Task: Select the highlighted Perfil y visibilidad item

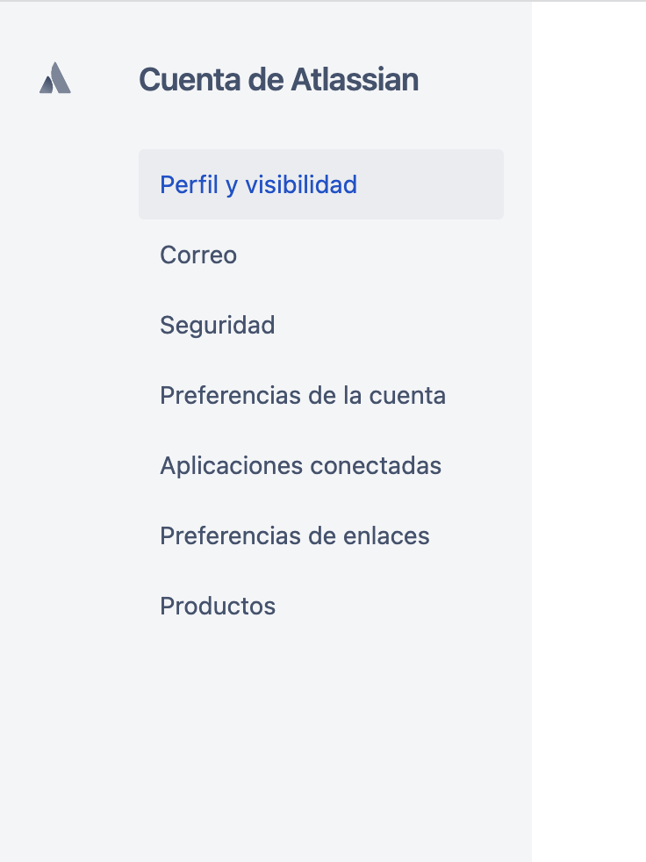Action: coord(258,185)
